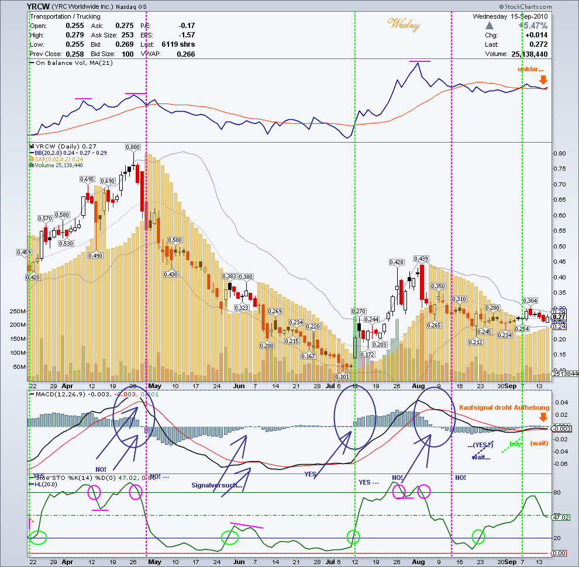Click the 0.254 price label
This screenshot has width=579, height=567.
(522, 329)
